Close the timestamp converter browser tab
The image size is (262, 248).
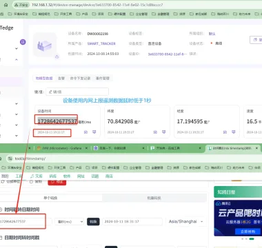tap(256, 148)
